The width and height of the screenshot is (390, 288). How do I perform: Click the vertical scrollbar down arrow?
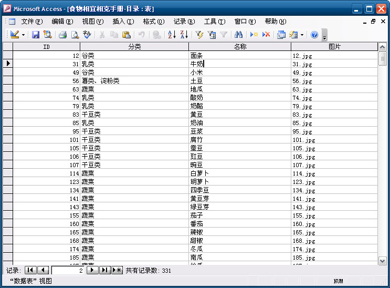(x=382, y=261)
